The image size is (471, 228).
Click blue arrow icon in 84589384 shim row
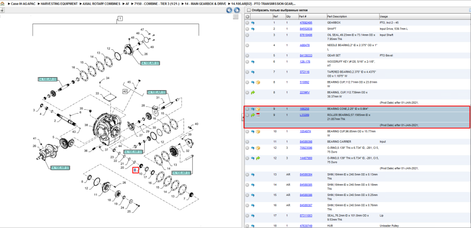pyautogui.click(x=252, y=174)
